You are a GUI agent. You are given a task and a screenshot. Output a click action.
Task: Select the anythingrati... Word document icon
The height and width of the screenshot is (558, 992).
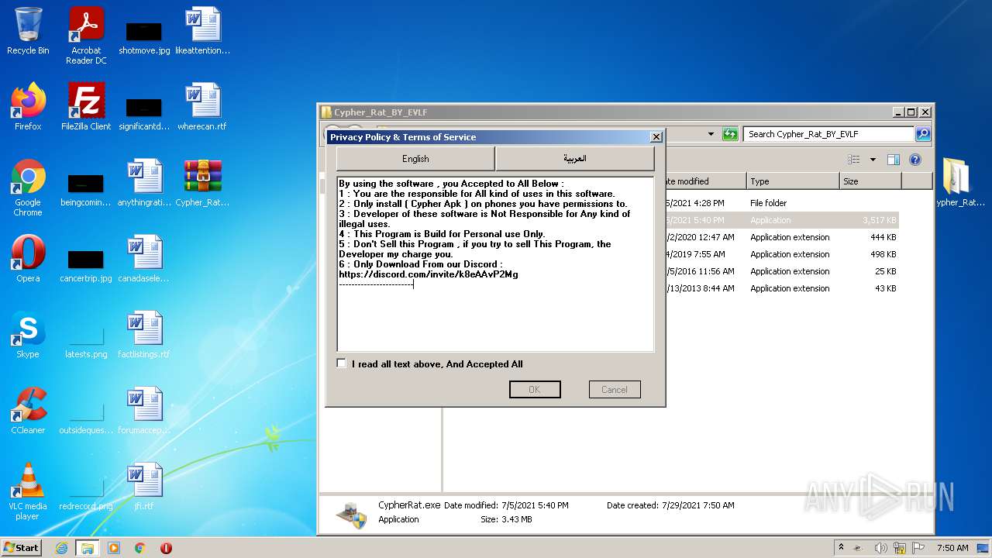(x=144, y=183)
